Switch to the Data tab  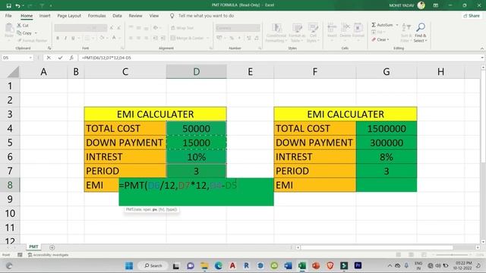117,15
